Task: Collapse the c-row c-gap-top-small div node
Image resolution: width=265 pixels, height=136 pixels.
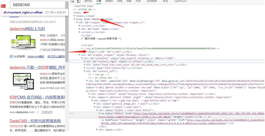Action: point(92,100)
